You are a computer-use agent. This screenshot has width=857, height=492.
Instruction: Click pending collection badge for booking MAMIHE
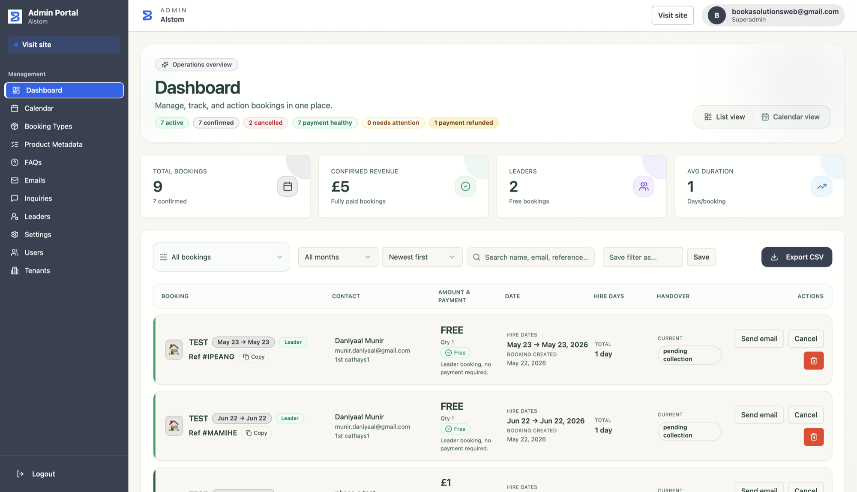coord(689,432)
